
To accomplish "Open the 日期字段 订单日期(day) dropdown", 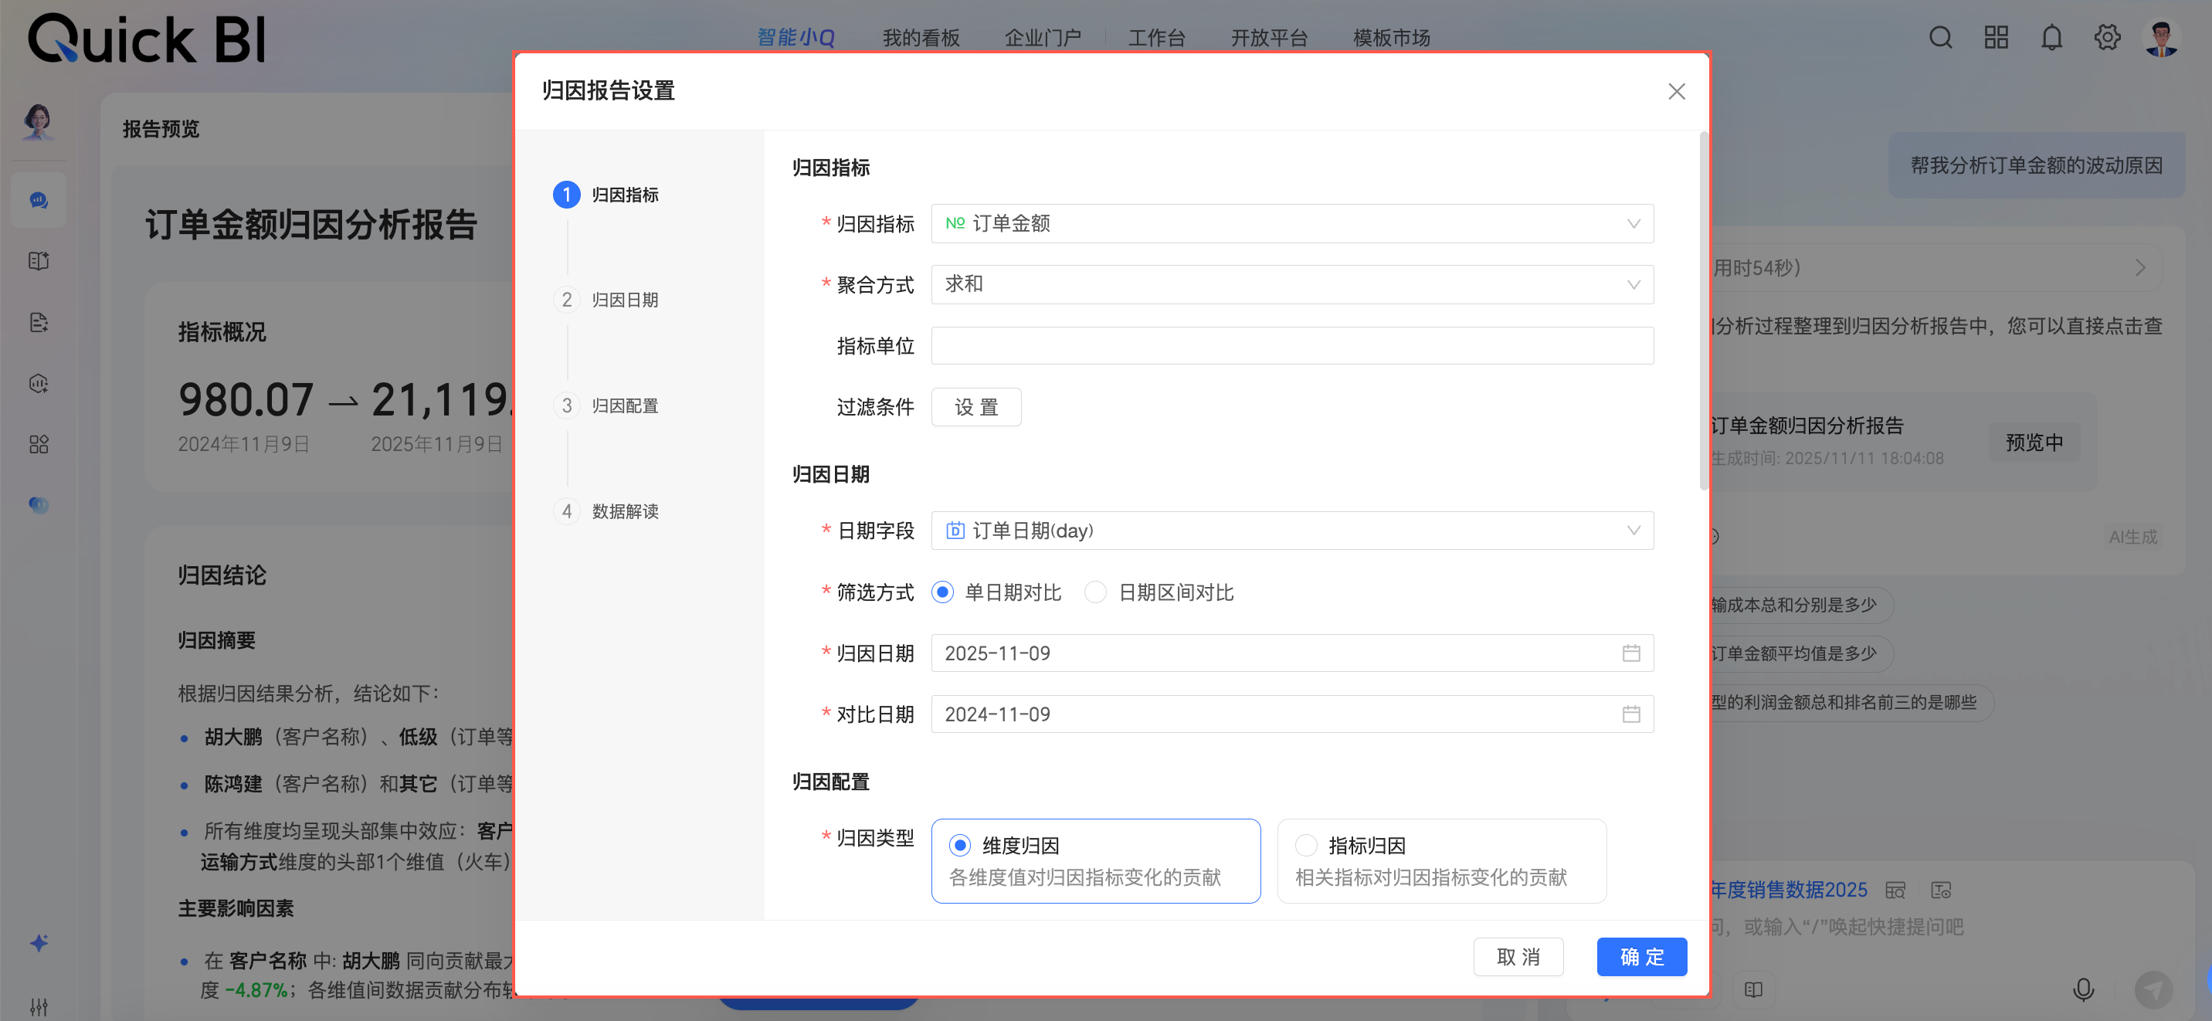I will [x=1291, y=531].
